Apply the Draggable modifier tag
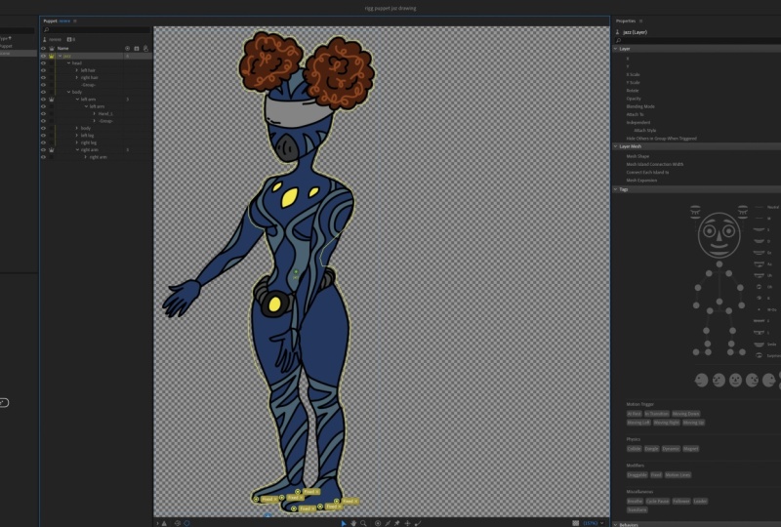This screenshot has height=527, width=781. tap(637, 475)
